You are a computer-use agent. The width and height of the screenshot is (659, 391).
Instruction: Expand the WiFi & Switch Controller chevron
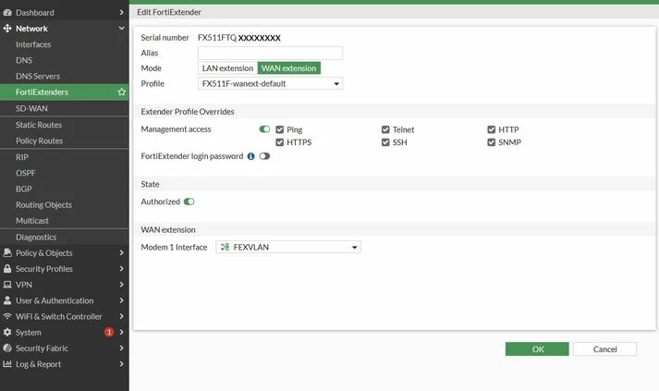[121, 316]
